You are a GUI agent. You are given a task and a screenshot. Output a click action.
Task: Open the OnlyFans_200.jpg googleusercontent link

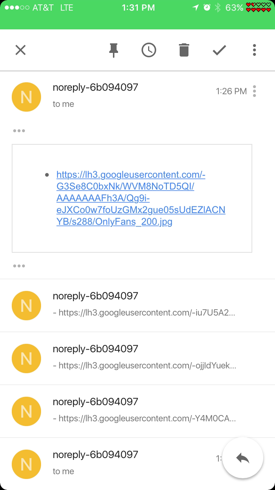(x=141, y=198)
